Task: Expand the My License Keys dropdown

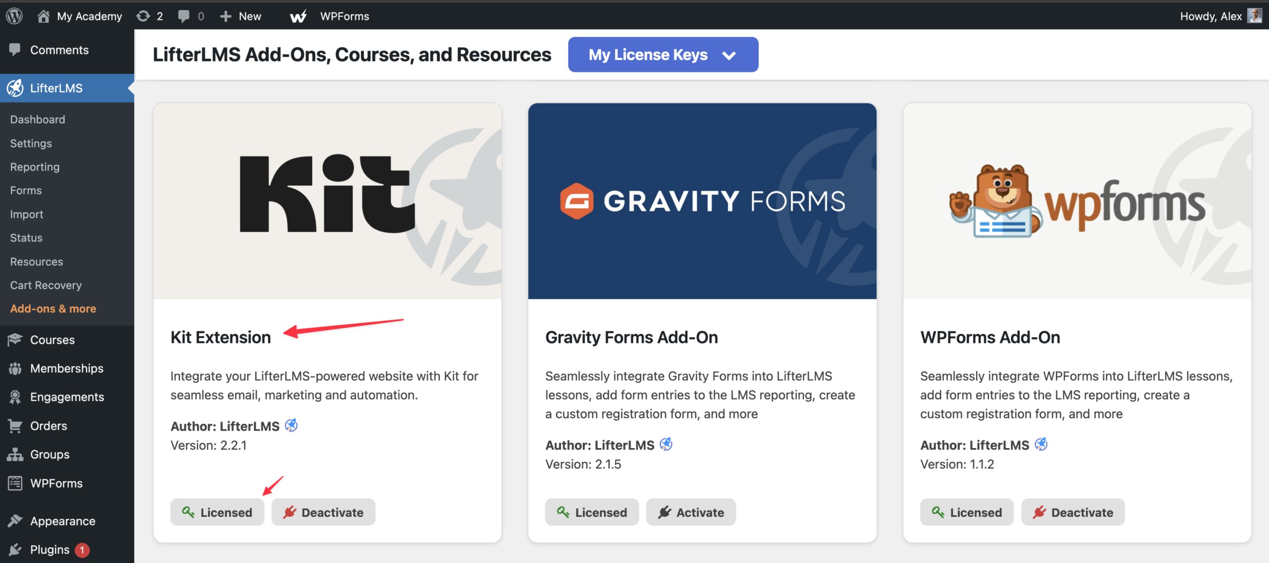Action: (x=663, y=55)
